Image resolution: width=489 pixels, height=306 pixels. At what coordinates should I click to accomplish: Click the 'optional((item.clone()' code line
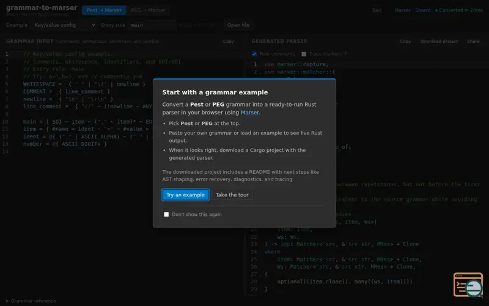click(345, 282)
